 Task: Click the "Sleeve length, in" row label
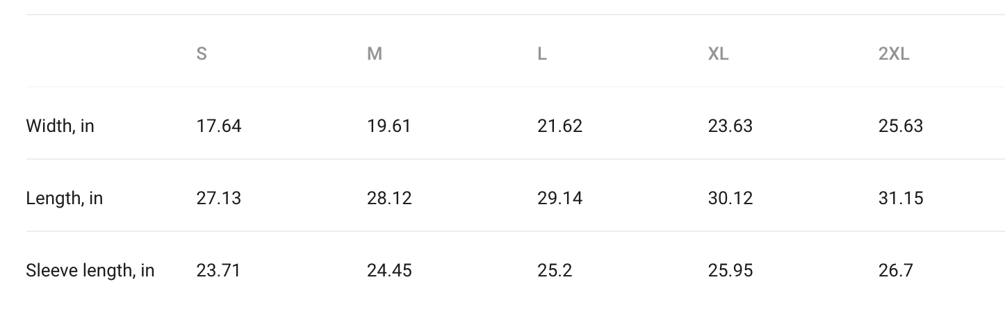90,270
